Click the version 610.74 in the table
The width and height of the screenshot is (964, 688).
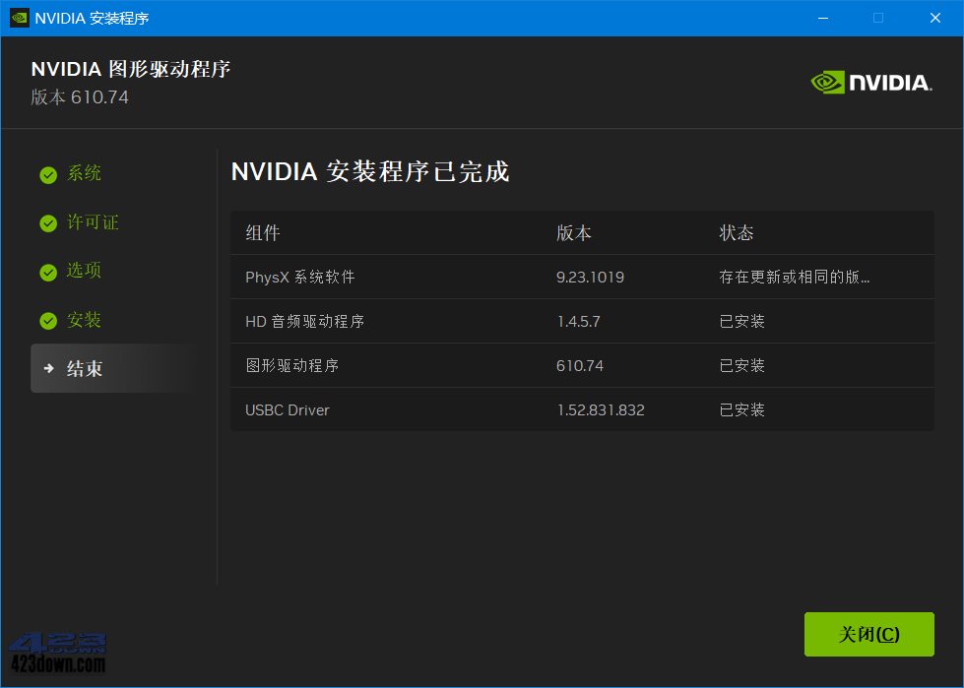(580, 365)
